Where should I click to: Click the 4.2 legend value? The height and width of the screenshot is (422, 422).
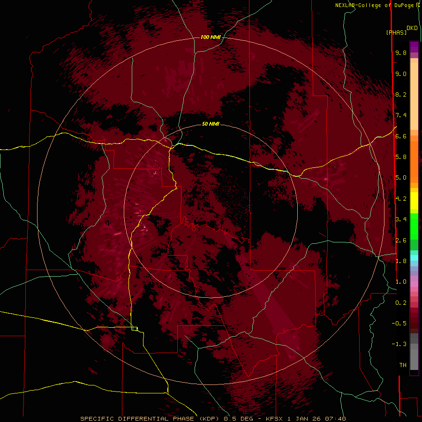click(401, 199)
